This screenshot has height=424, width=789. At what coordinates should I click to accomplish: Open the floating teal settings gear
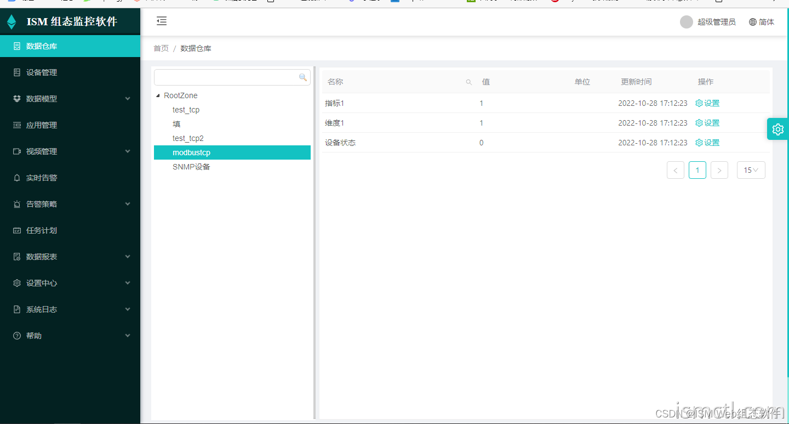pyautogui.click(x=778, y=129)
